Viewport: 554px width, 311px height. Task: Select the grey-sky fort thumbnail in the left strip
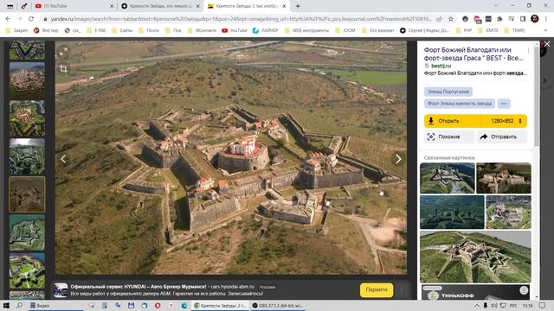click(x=27, y=156)
